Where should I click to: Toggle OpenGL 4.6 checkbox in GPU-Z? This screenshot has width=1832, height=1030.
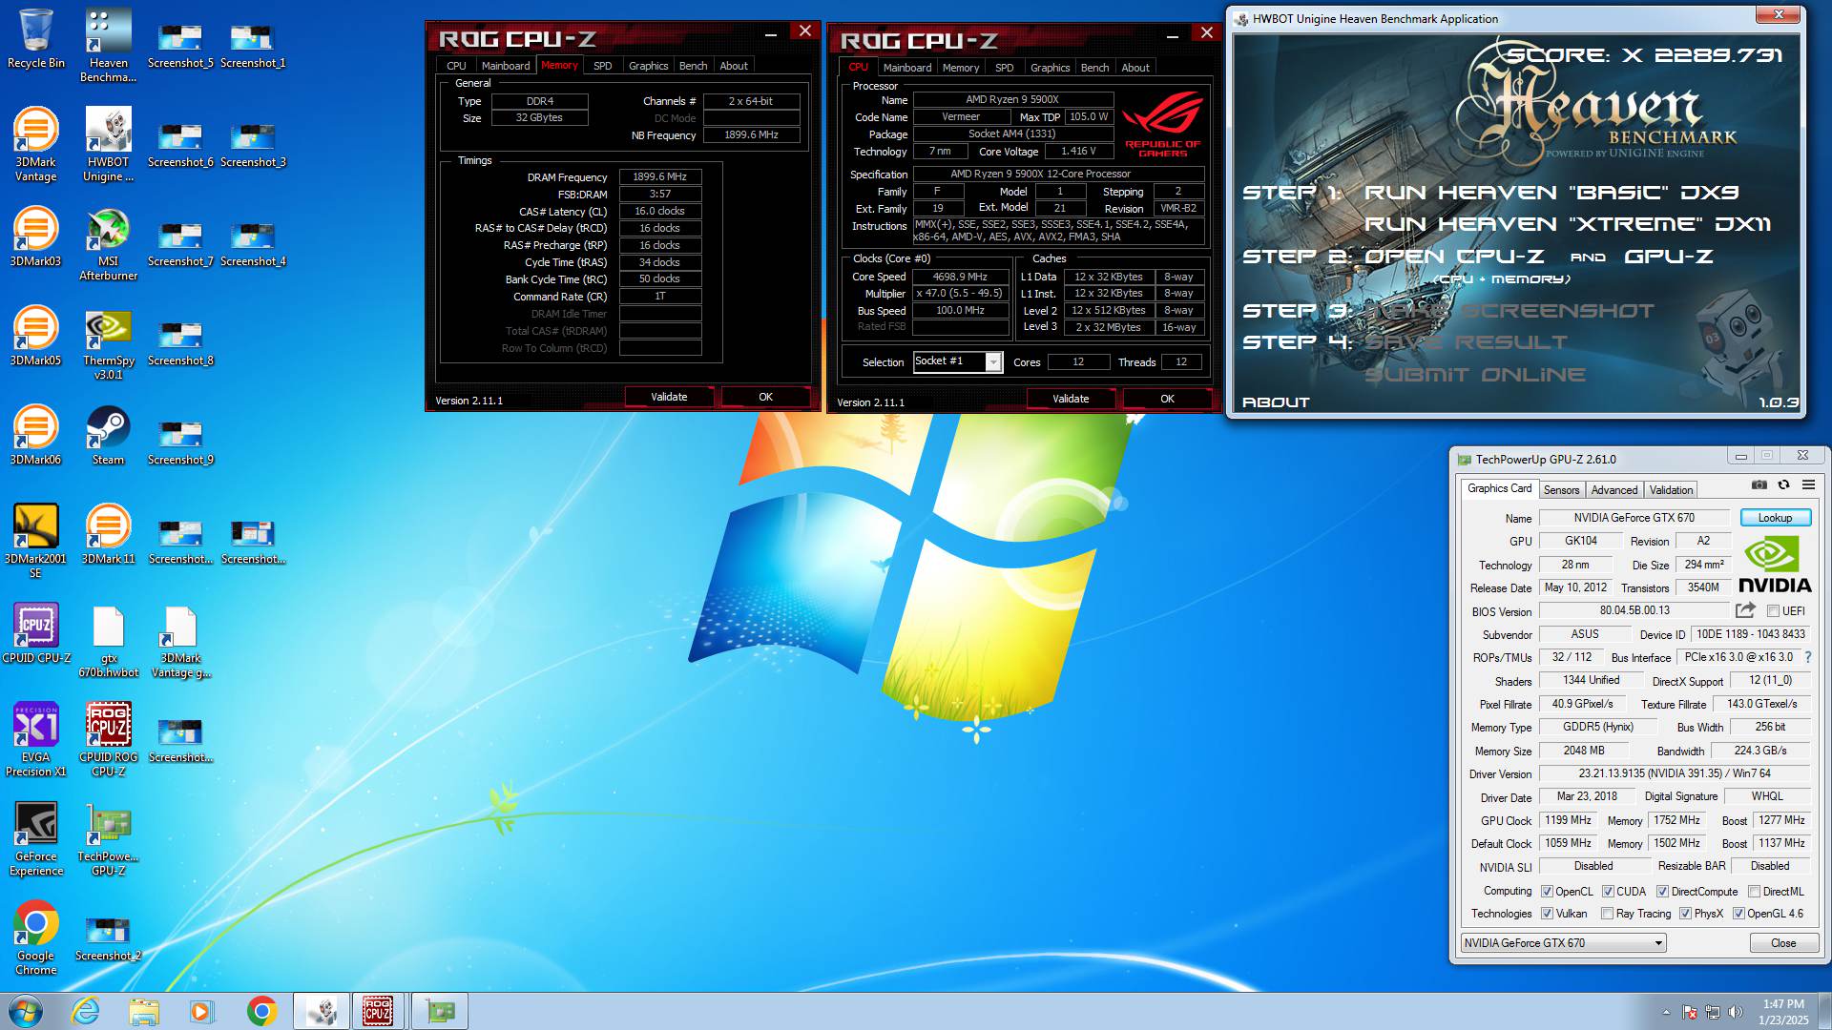click(1738, 914)
